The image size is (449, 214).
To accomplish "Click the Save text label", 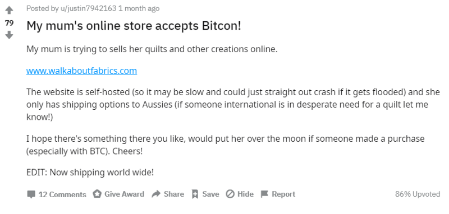I will [x=211, y=194].
